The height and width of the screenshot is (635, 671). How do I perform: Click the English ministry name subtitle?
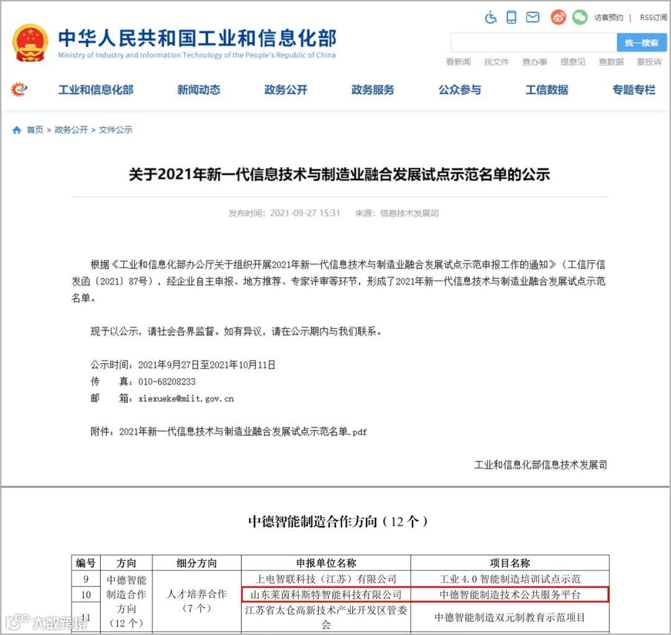[x=197, y=55]
